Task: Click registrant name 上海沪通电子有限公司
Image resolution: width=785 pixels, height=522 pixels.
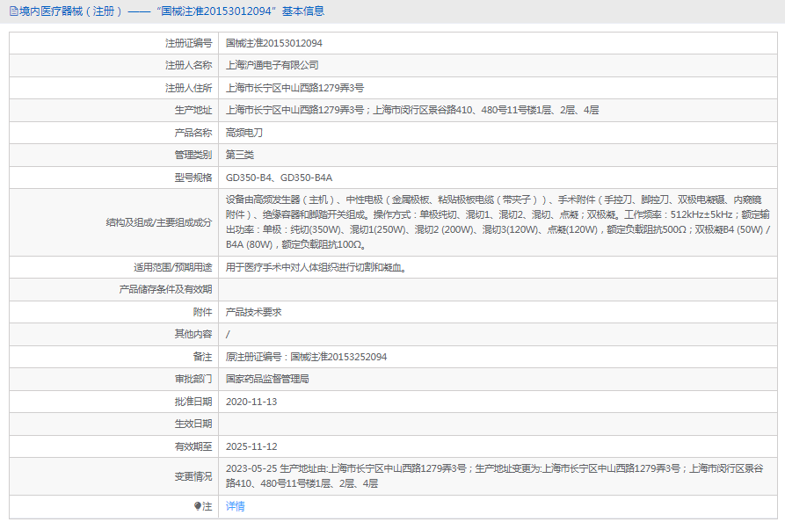Action: click(272, 65)
